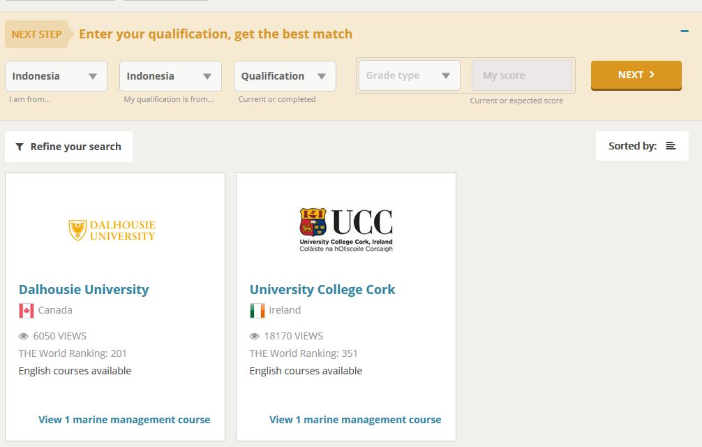The image size is (702, 447).
Task: Click the 'I am from...' caption
Action: [x=29, y=99]
